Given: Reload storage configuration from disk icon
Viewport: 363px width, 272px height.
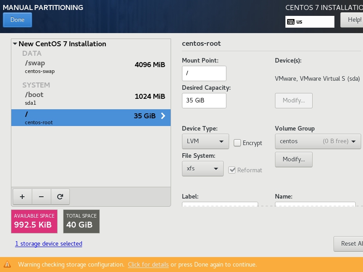Looking at the screenshot, I should (60, 197).
